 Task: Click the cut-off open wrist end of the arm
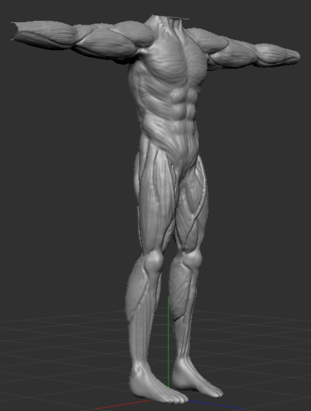pyautogui.click(x=15, y=31)
